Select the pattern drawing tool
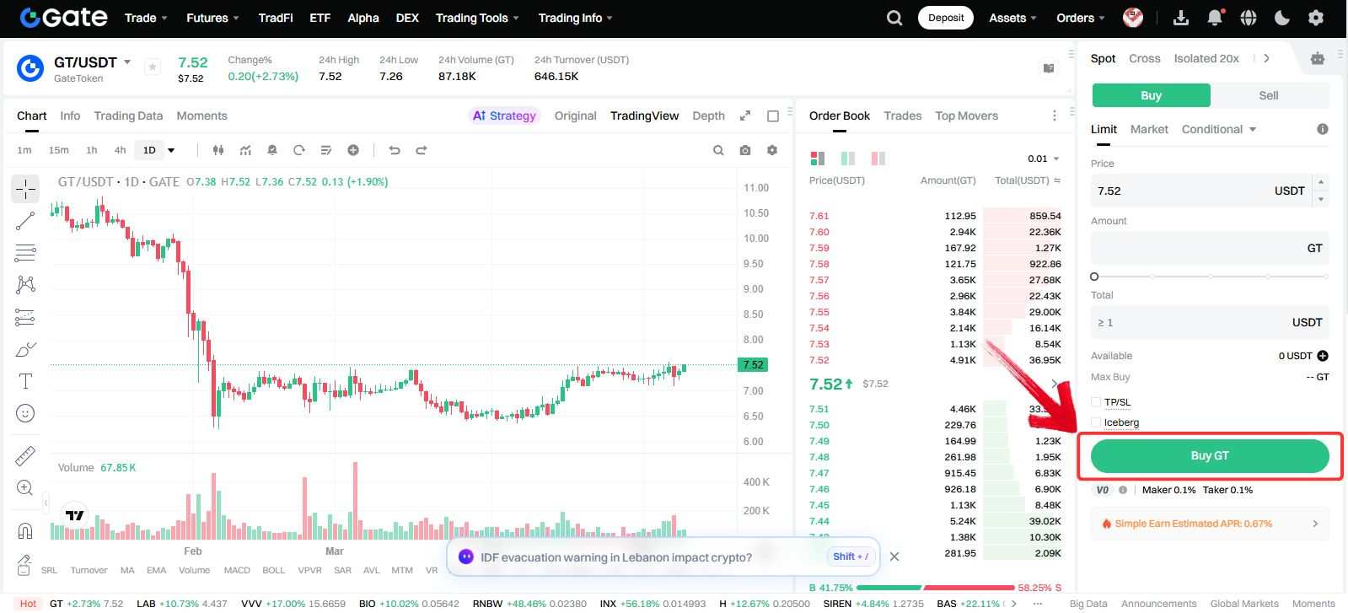Screen dimensions: 1348x613 tap(25, 285)
